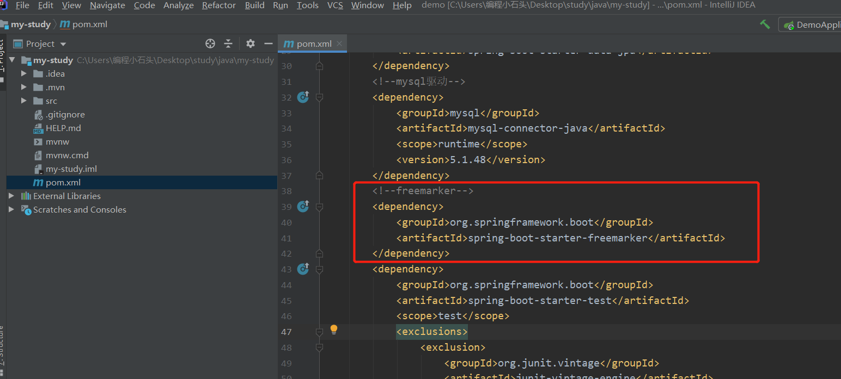The image size is (841, 379).
Task: Click the Collapse All icon in Project panel
Action: click(228, 44)
